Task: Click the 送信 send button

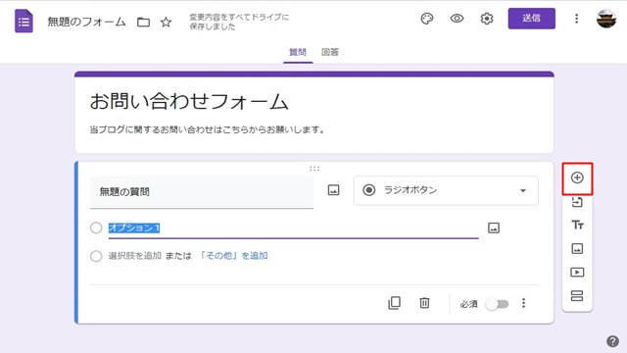Action: [531, 18]
